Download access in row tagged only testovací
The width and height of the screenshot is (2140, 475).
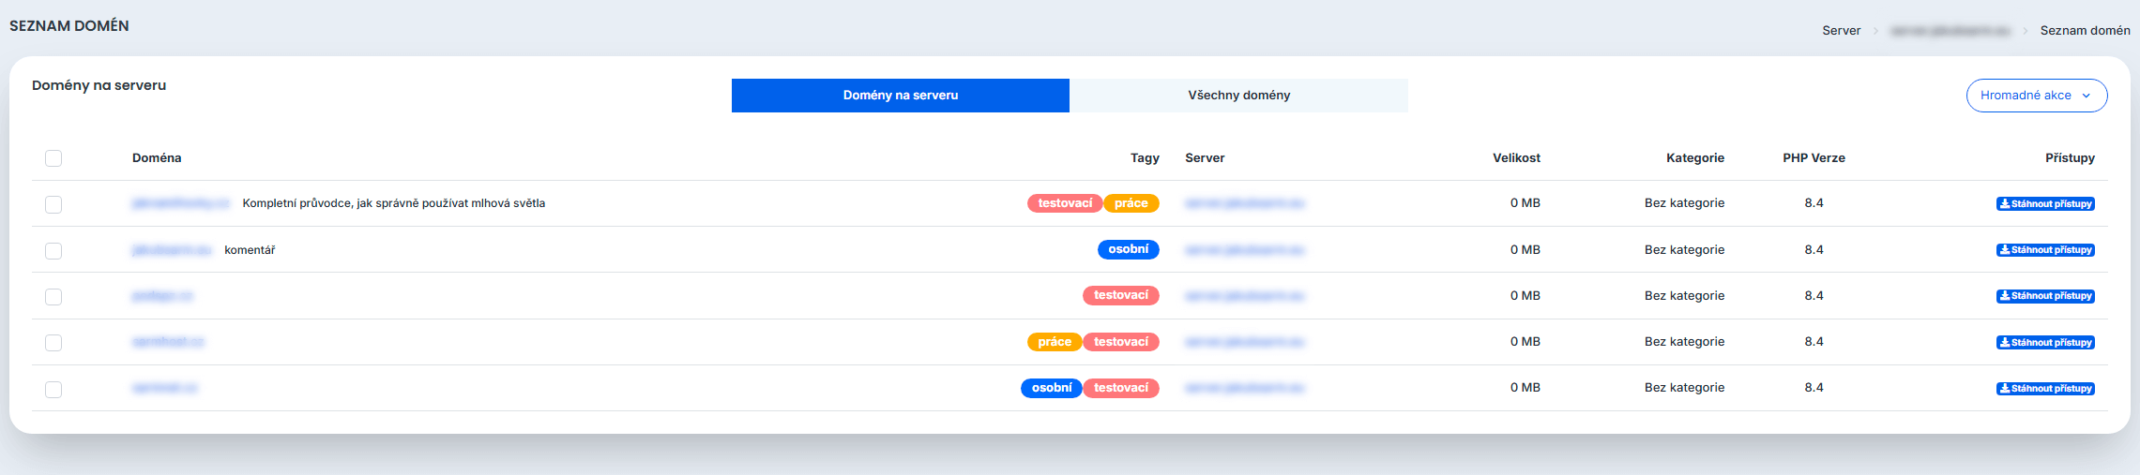click(2044, 296)
